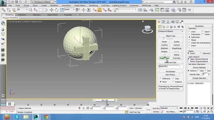Click Use Pivot Point Center icon
This screenshot has height=120, width=214.
pyautogui.click(x=78, y=10)
